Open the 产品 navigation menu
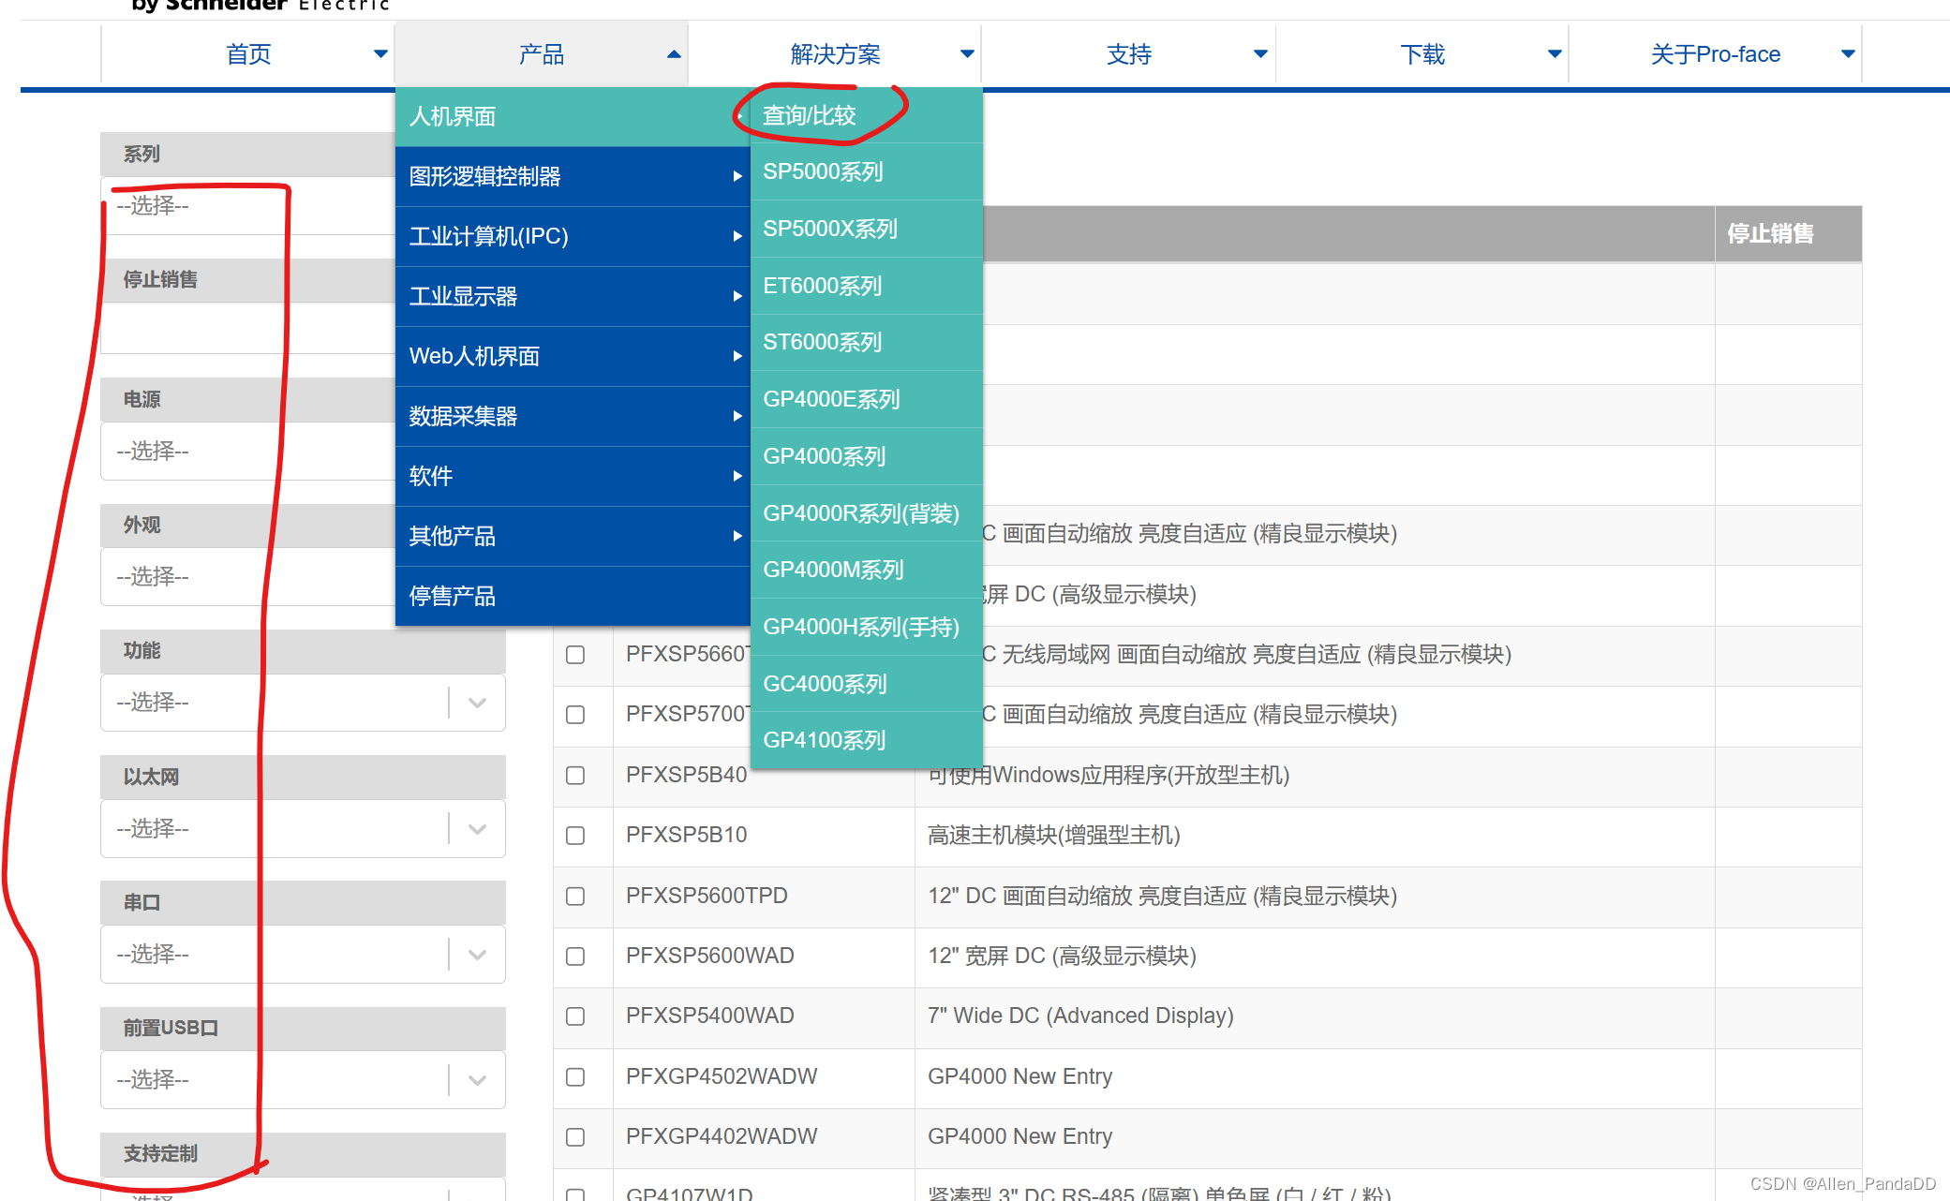1950x1201 pixels. click(x=541, y=54)
